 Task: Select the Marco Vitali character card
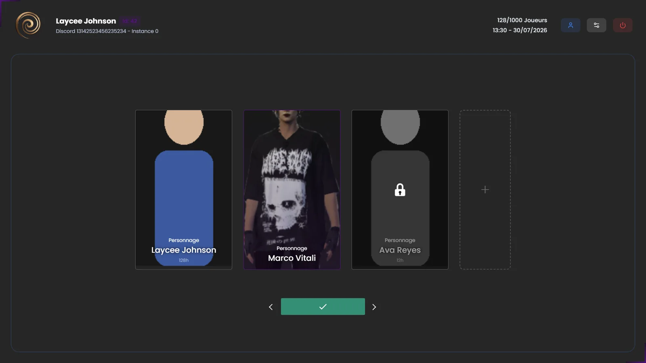coord(292,190)
